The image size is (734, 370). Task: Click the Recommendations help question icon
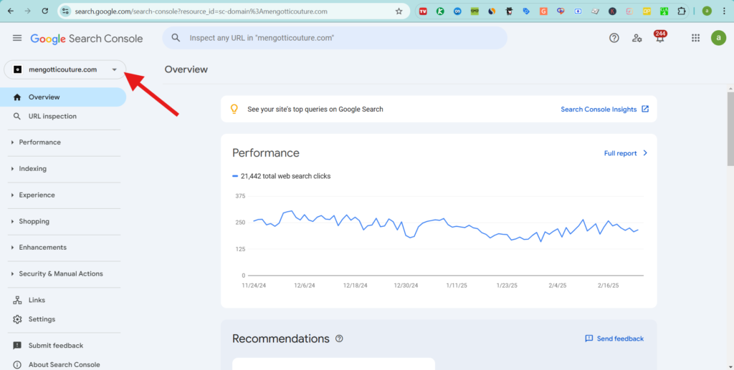pyautogui.click(x=339, y=339)
